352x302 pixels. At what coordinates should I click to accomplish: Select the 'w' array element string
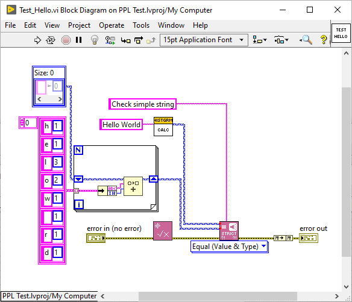tap(47, 199)
